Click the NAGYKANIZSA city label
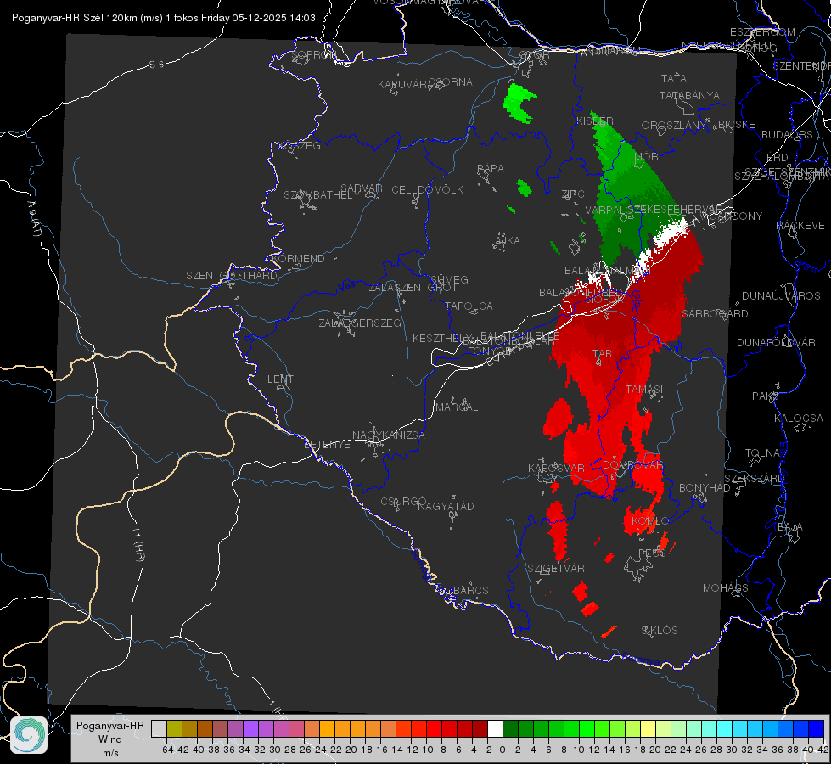Screen dimensions: 831x764 (x=389, y=435)
